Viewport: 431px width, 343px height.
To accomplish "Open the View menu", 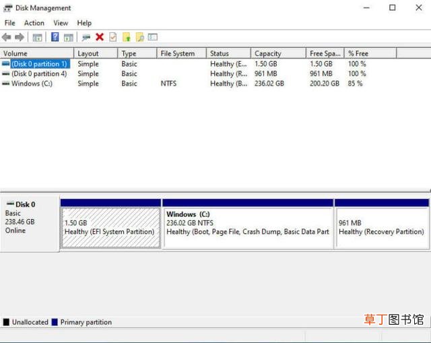I will tap(61, 23).
